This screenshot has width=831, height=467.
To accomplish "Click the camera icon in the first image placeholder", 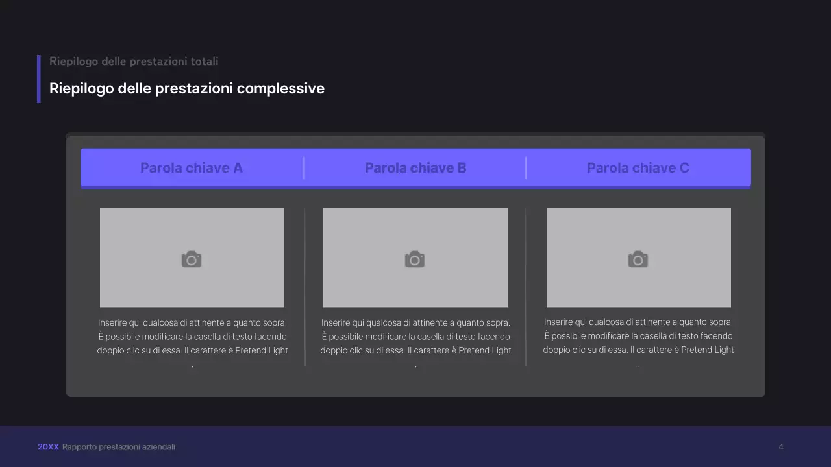I will point(191,257).
